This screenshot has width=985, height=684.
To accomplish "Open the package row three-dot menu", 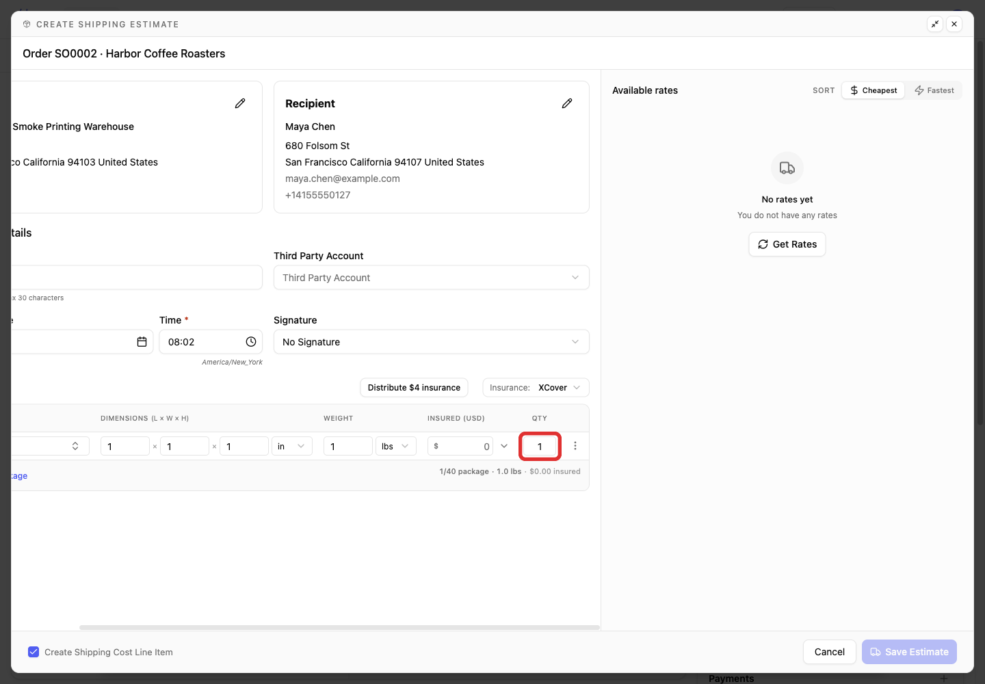I will click(x=575, y=446).
